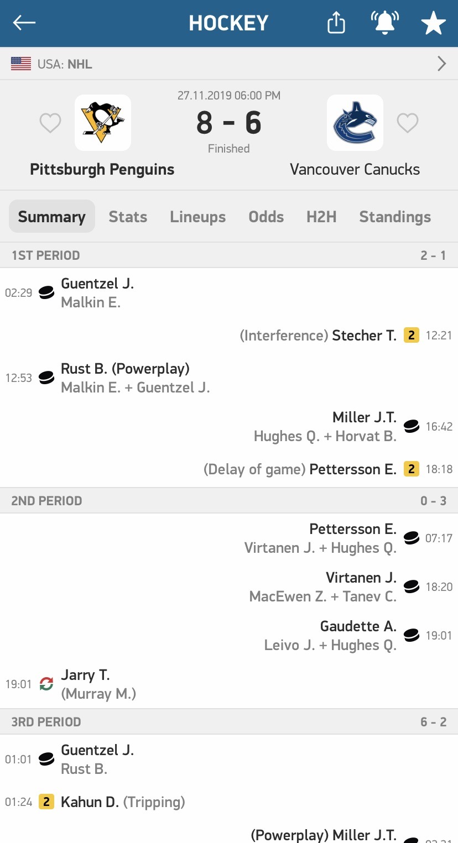Screen dimensions: 458x843
Task: Favorite Pittsburgh Penguins with heart icon
Action: [50, 123]
